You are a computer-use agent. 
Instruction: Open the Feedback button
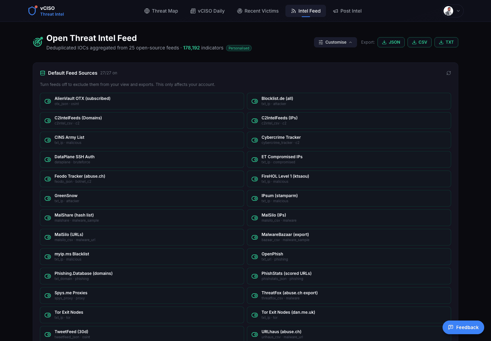click(463, 327)
